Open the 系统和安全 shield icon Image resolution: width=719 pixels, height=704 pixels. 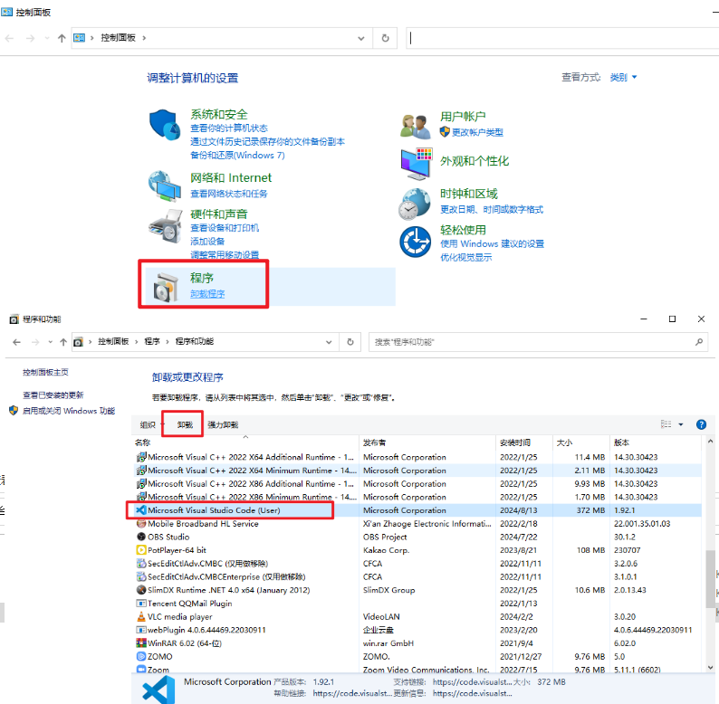coord(164,125)
